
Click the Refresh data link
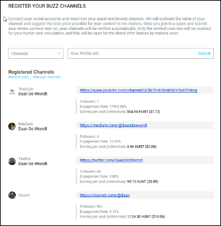coord(18,77)
